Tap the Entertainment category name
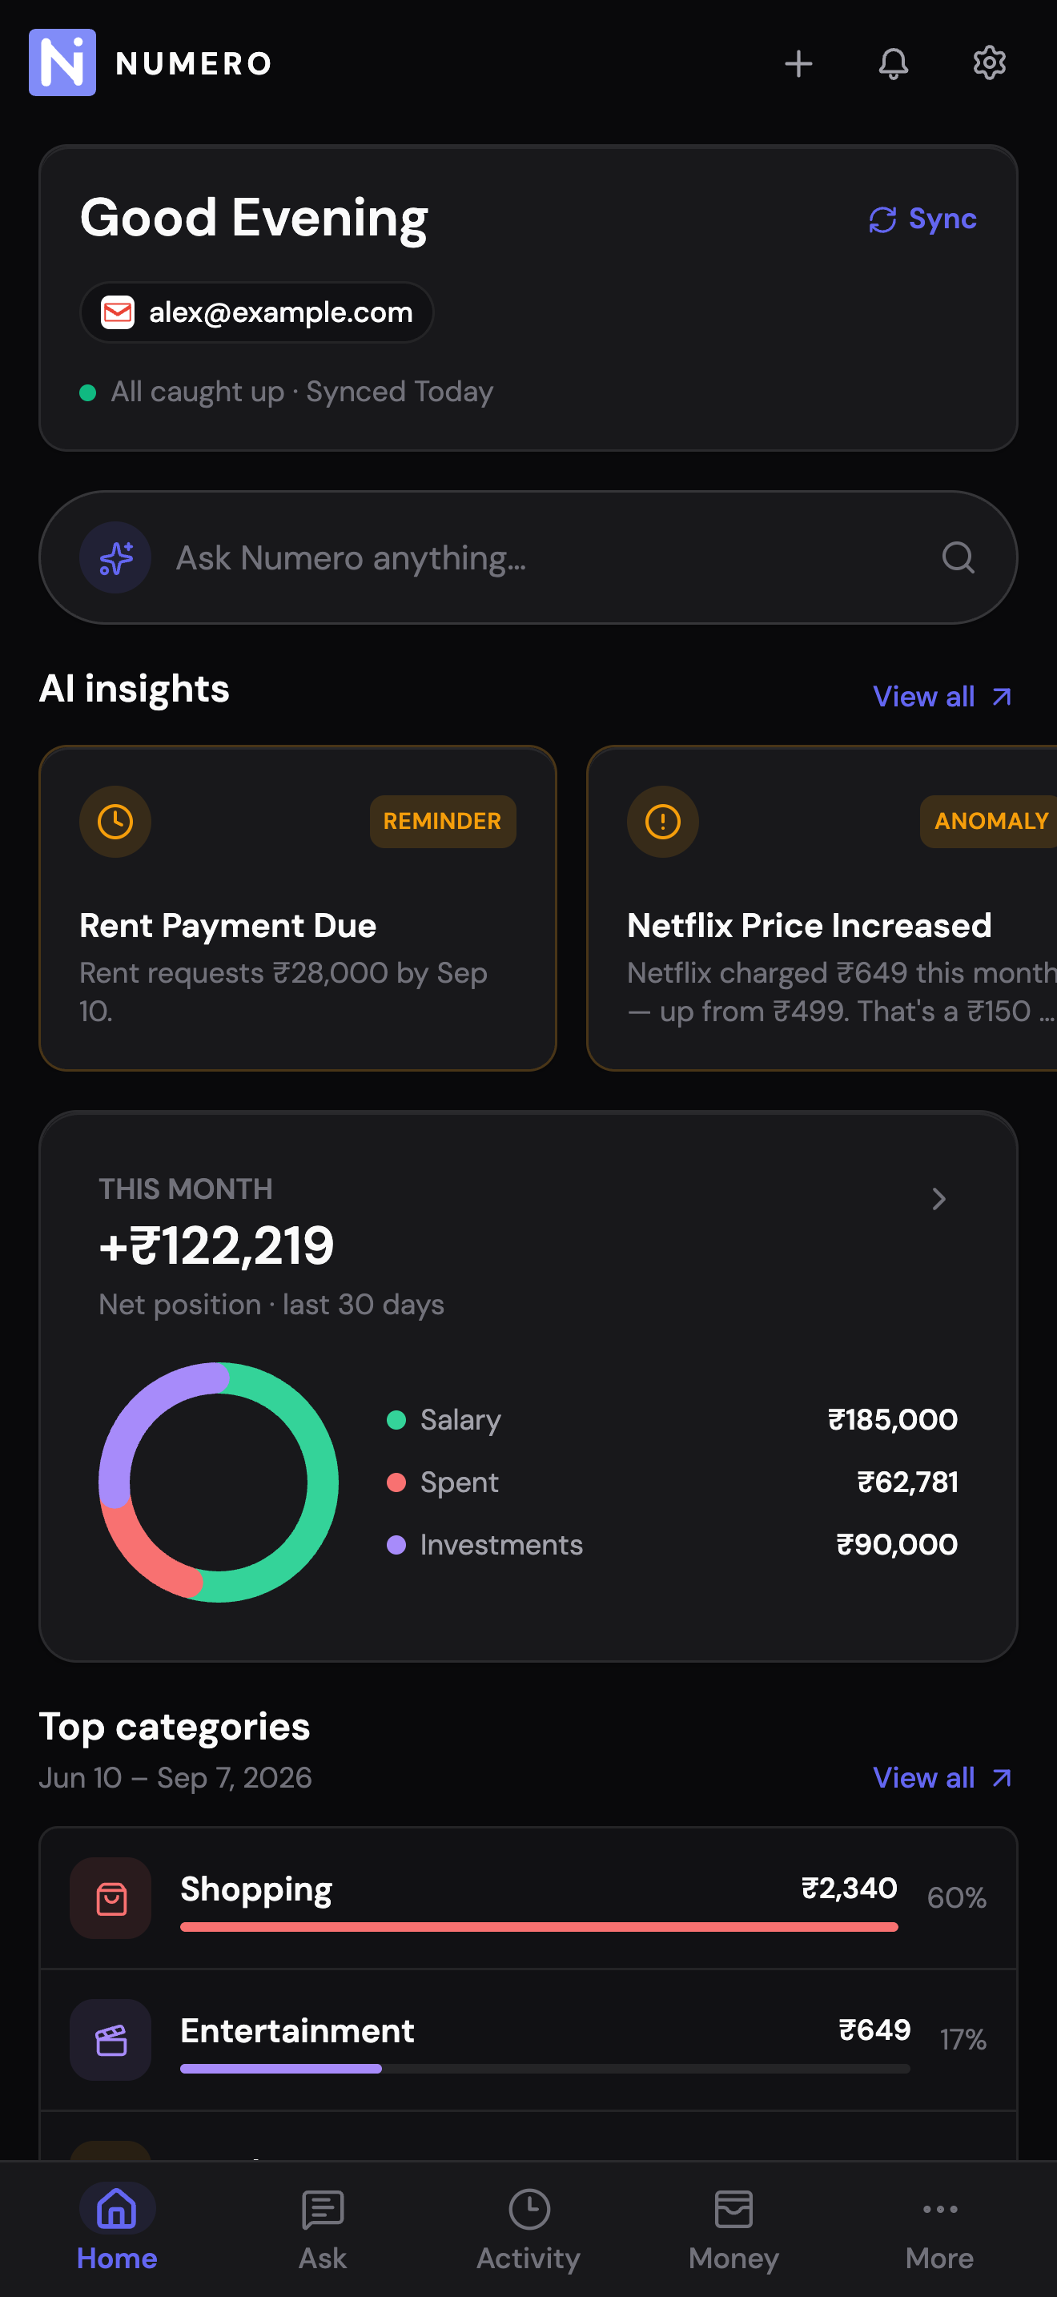This screenshot has width=1057, height=2297. (297, 2030)
